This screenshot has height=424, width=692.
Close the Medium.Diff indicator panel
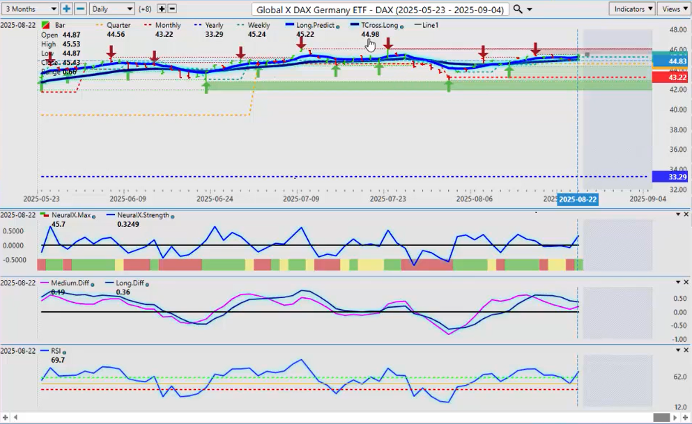pos(686,283)
